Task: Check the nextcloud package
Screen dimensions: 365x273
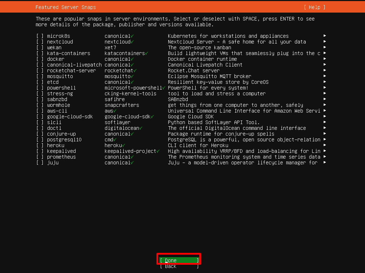Action: 40,41
